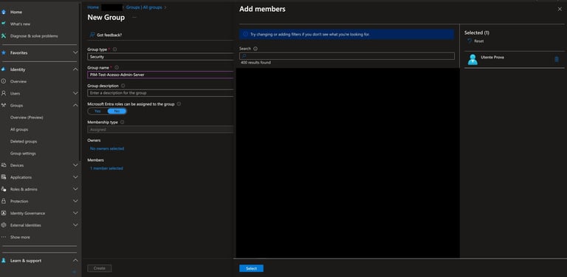Expand the Protection section chevron

[x=75, y=201]
